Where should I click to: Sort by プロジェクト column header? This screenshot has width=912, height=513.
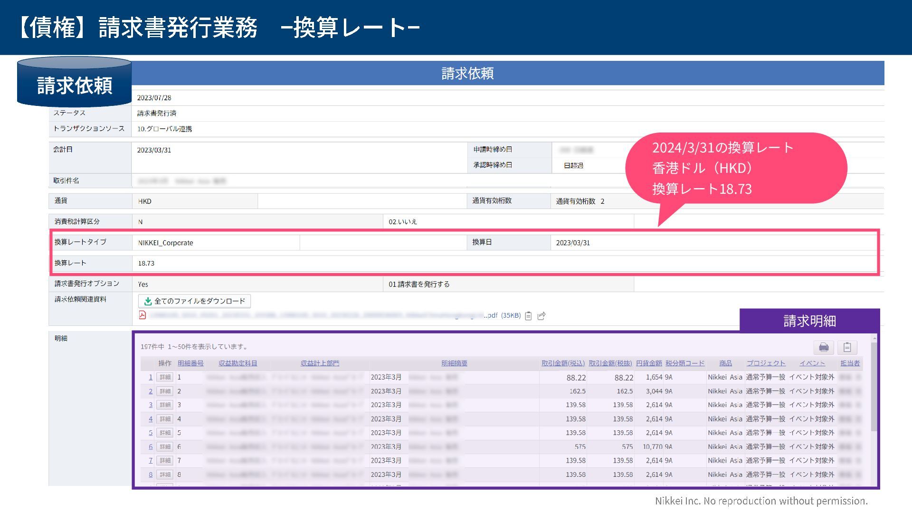(x=766, y=363)
